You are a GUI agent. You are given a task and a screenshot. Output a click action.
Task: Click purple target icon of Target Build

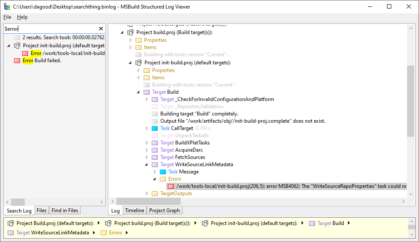click(x=147, y=92)
